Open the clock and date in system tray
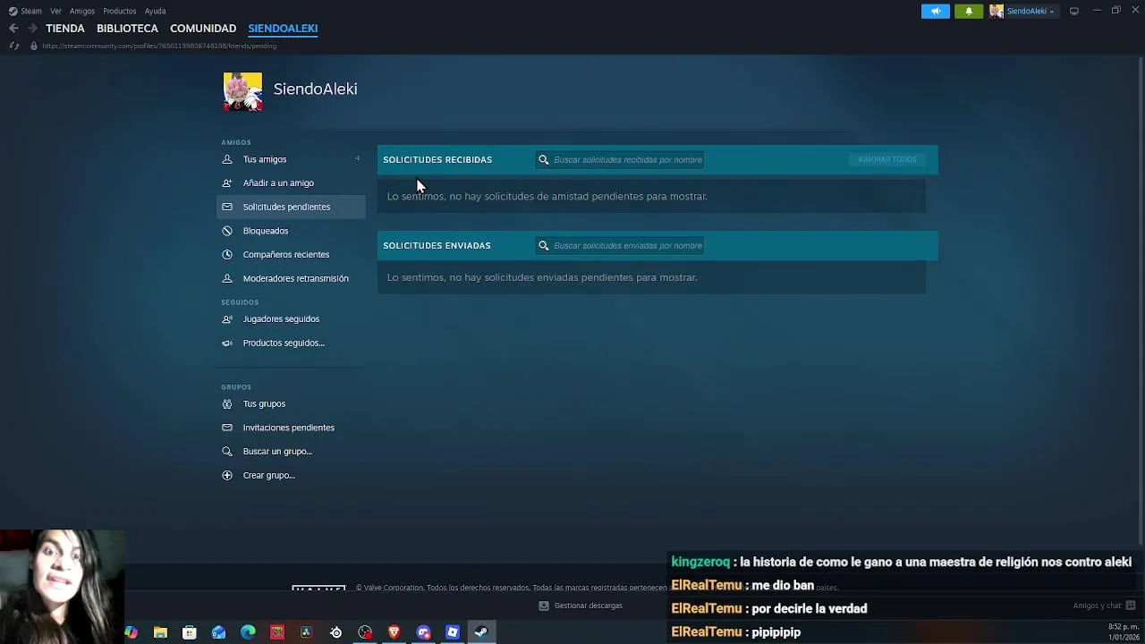This screenshot has height=644, width=1145. click(1124, 632)
